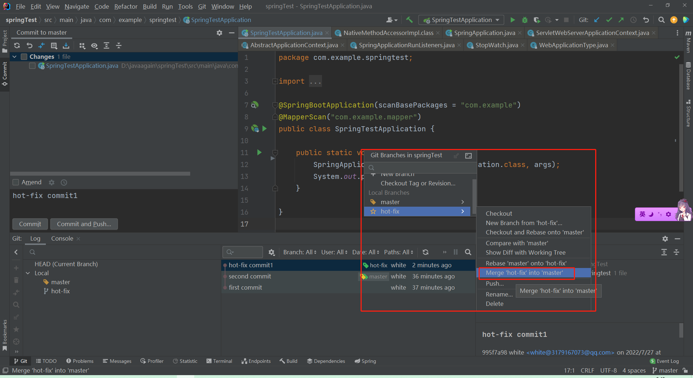Open the Navigate menu

(77, 6)
